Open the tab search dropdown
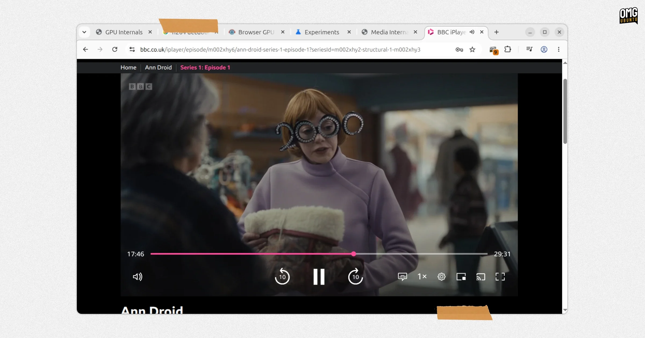The image size is (645, 338). click(x=84, y=32)
